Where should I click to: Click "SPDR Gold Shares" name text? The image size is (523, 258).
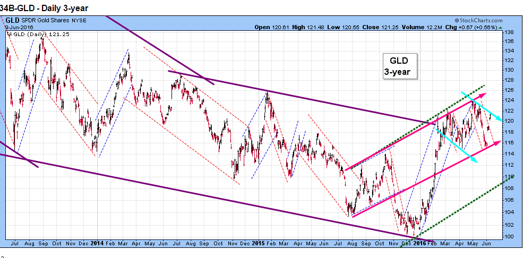[x=46, y=21]
